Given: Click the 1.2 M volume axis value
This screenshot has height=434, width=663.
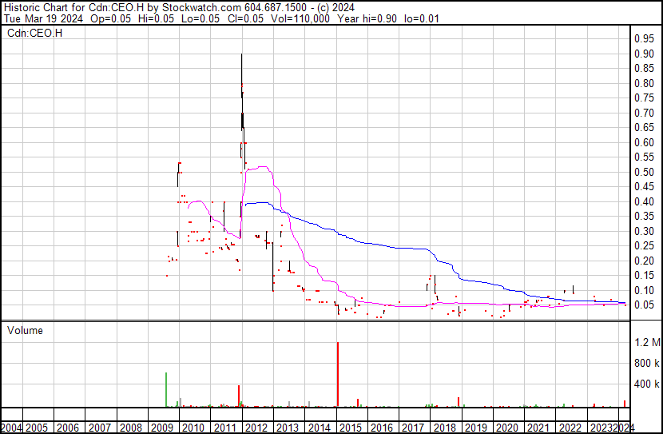Looking at the screenshot, I should click(647, 342).
